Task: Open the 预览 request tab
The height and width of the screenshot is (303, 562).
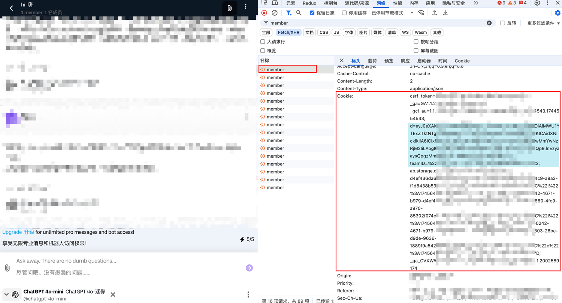Action: click(389, 61)
